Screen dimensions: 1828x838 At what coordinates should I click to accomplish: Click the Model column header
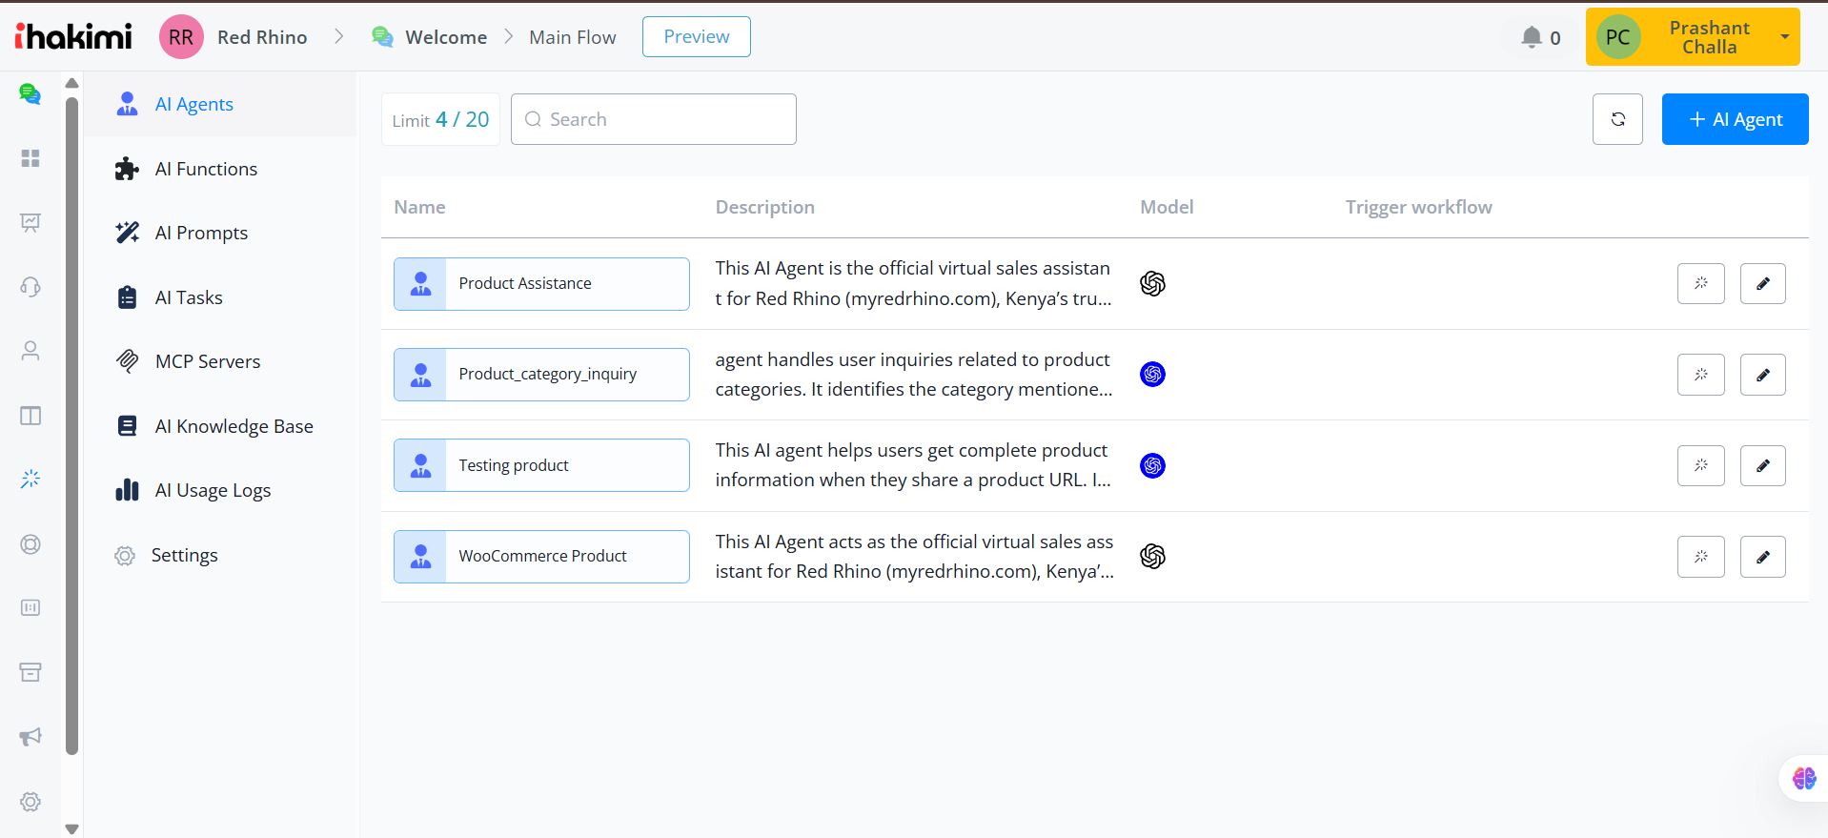point(1167,207)
